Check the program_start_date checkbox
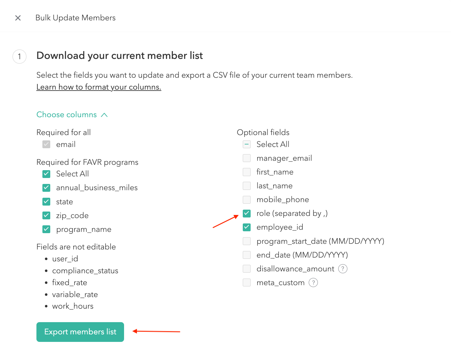The width and height of the screenshot is (451, 361). point(247,241)
